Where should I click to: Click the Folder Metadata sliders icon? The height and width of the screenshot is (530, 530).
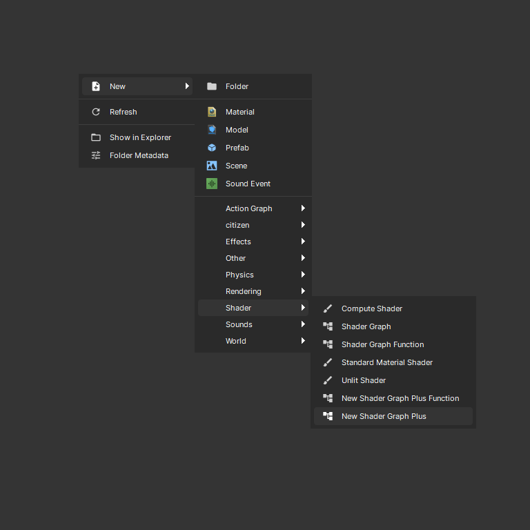pos(96,155)
